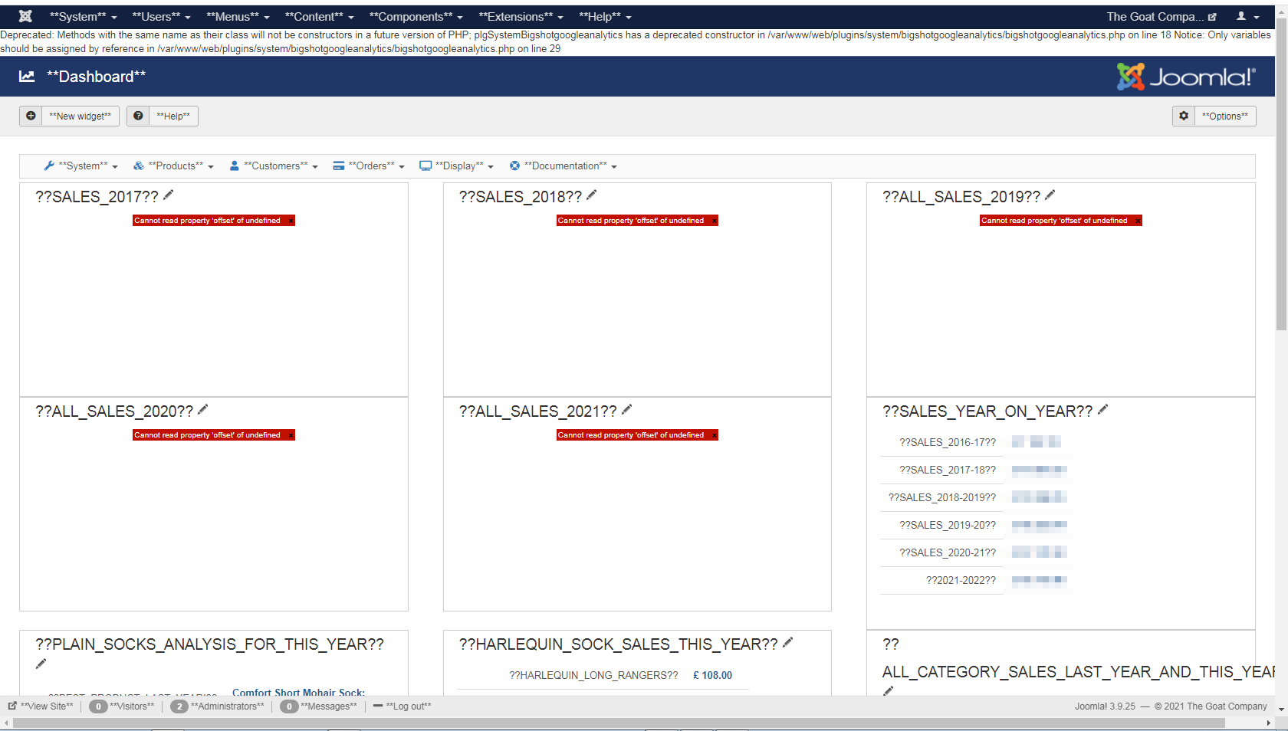Edit the ??SALES_2018?? widget via pencil
The height and width of the screenshot is (731, 1288).
coord(592,195)
